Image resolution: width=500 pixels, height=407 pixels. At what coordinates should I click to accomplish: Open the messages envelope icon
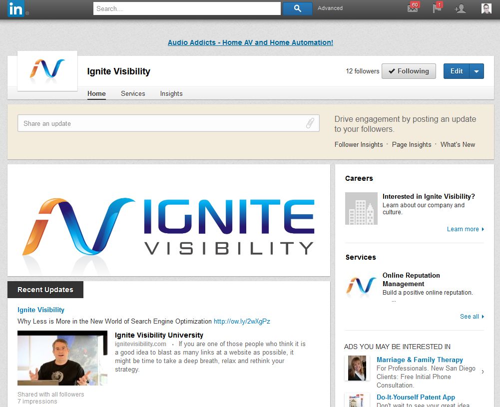(x=413, y=8)
